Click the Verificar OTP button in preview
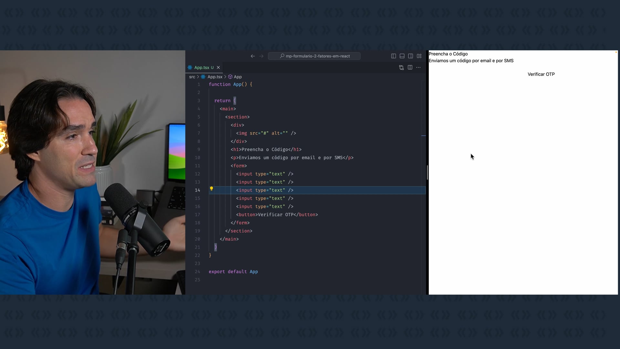The height and width of the screenshot is (349, 620). coord(541,74)
